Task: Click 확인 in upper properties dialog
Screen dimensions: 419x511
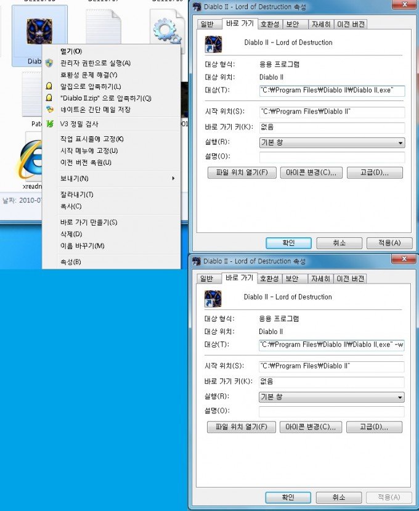Action: pyautogui.click(x=288, y=243)
